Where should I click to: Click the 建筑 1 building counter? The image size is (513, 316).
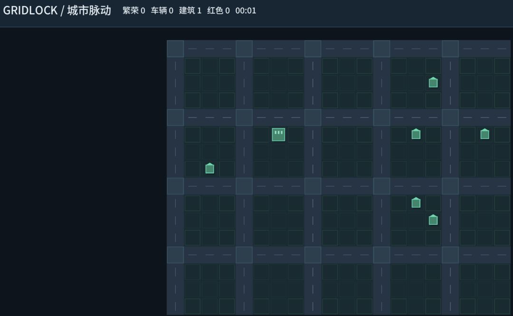pos(190,10)
